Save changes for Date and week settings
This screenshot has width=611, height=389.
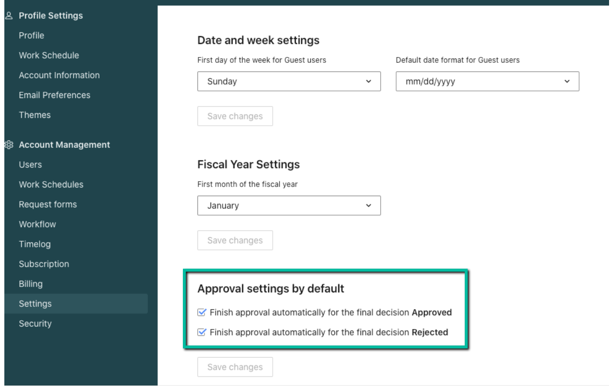click(x=235, y=116)
